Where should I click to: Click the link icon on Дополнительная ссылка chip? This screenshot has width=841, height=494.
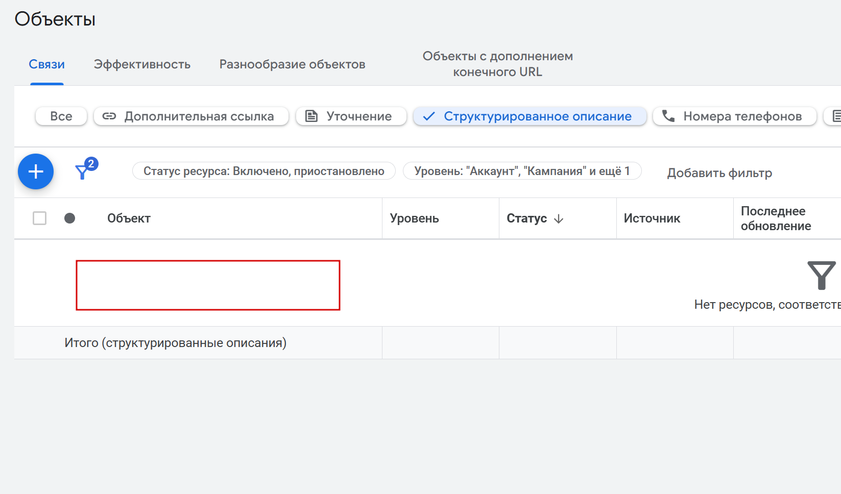(x=109, y=116)
